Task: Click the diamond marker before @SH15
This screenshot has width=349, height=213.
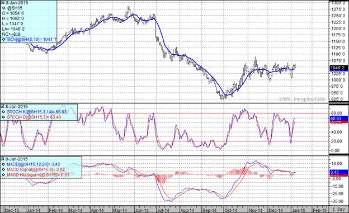Action: [3, 8]
